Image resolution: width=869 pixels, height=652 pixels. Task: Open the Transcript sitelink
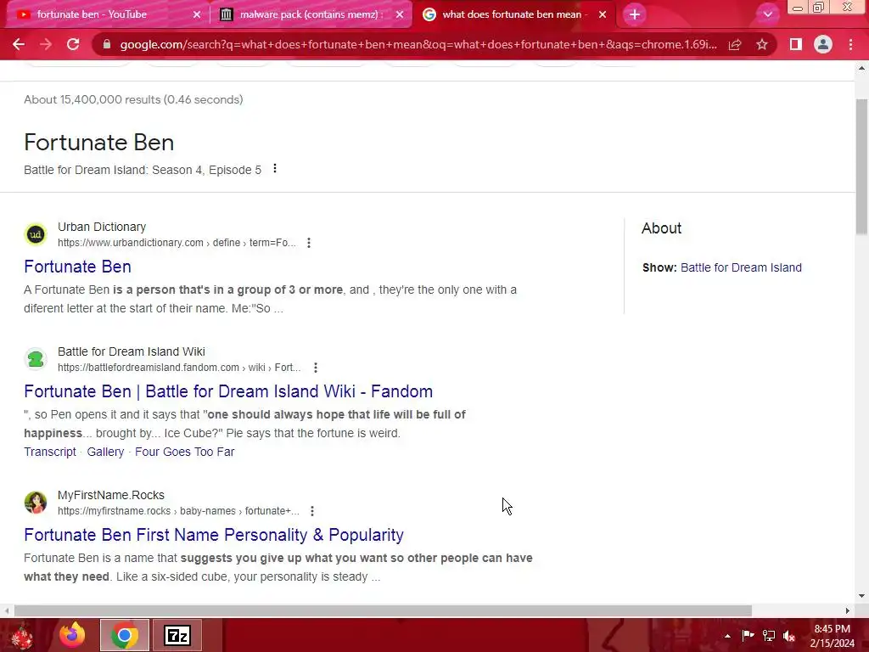pyautogui.click(x=50, y=452)
